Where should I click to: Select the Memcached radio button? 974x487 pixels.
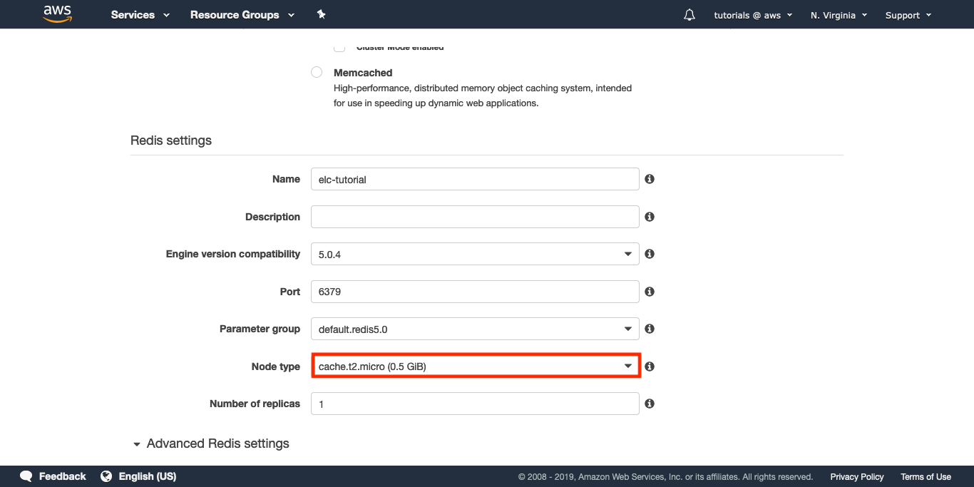(x=317, y=72)
